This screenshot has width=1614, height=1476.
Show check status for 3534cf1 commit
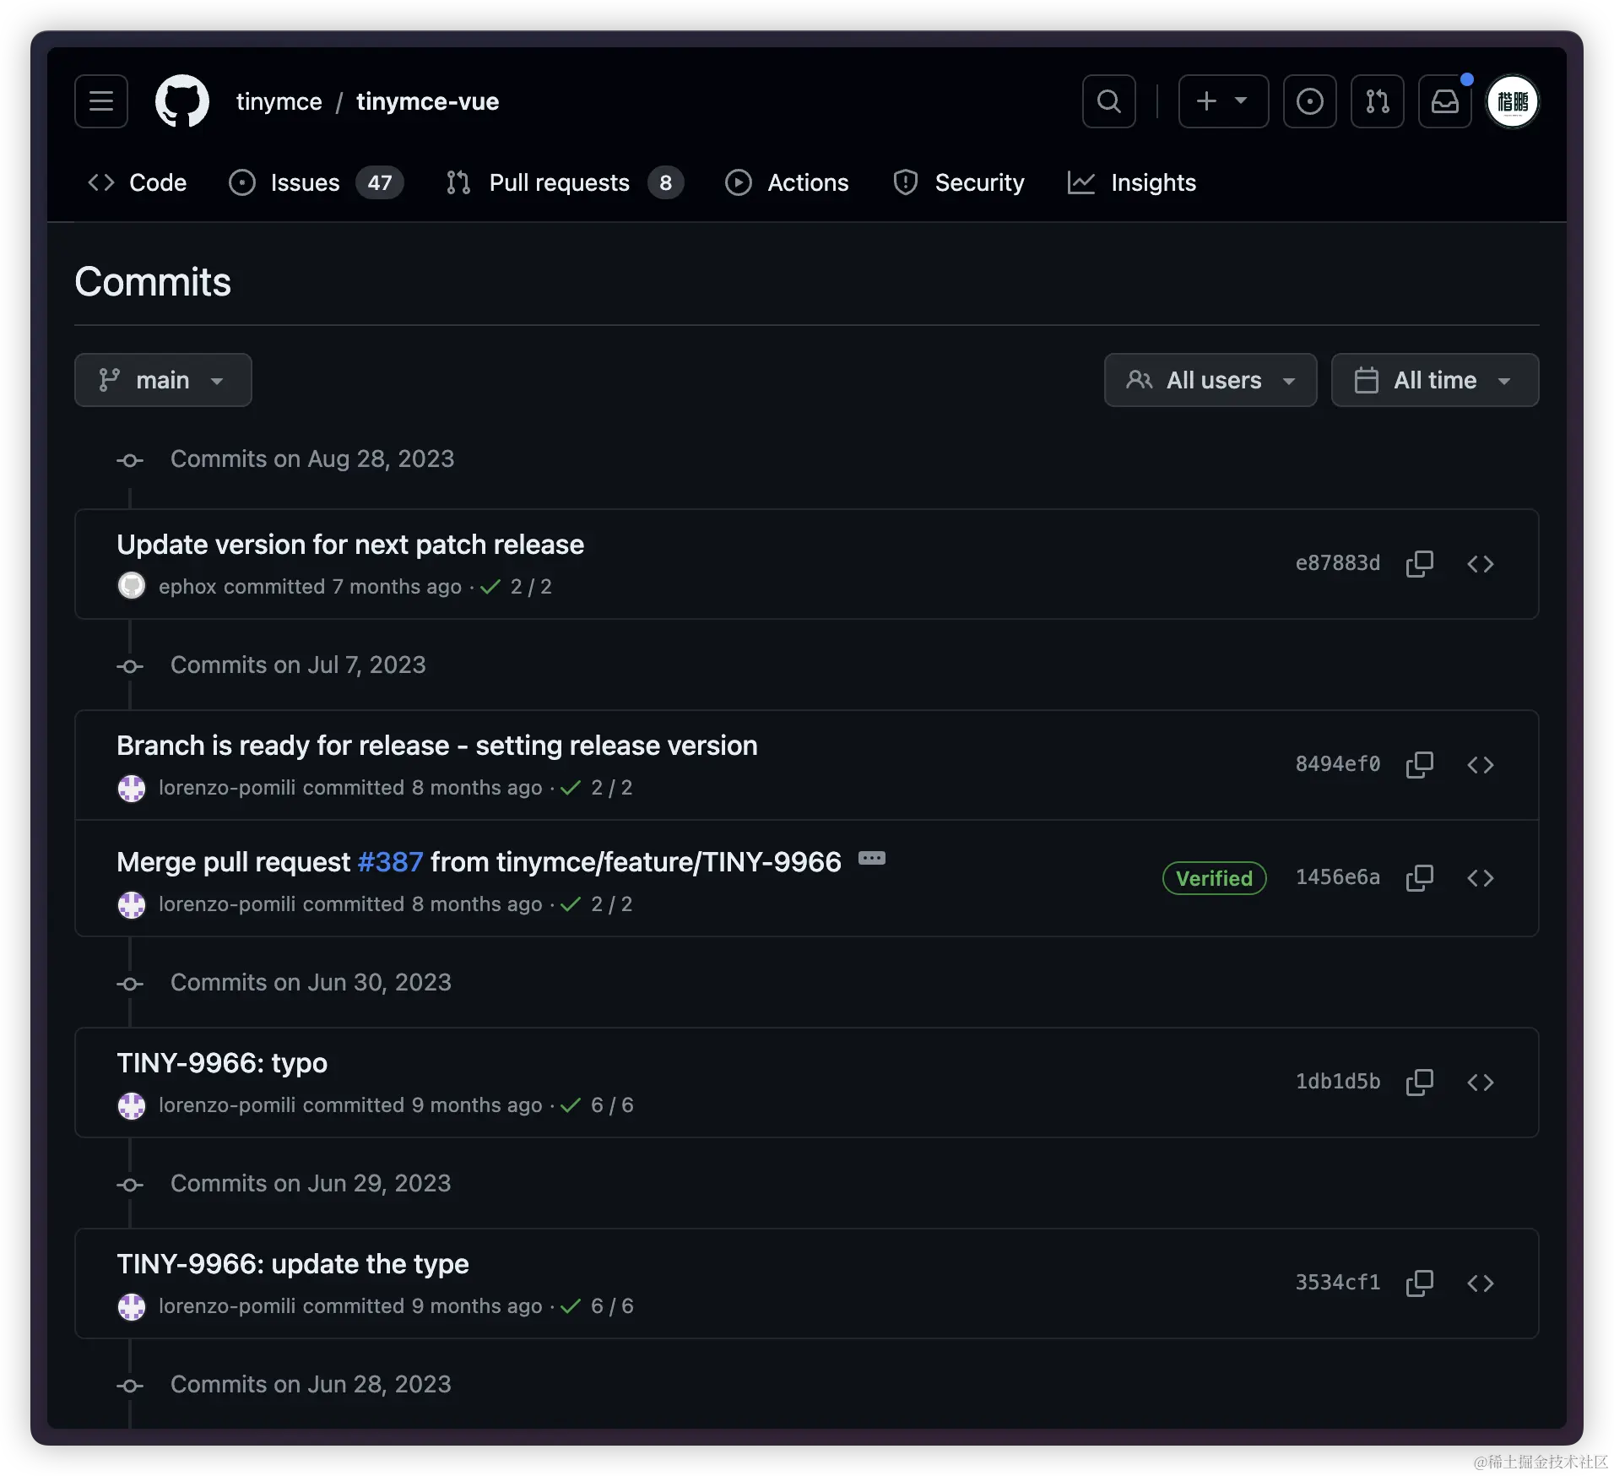597,1306
